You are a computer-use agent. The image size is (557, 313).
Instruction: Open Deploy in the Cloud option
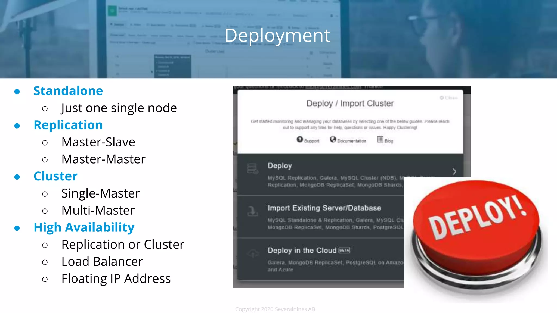click(x=302, y=250)
